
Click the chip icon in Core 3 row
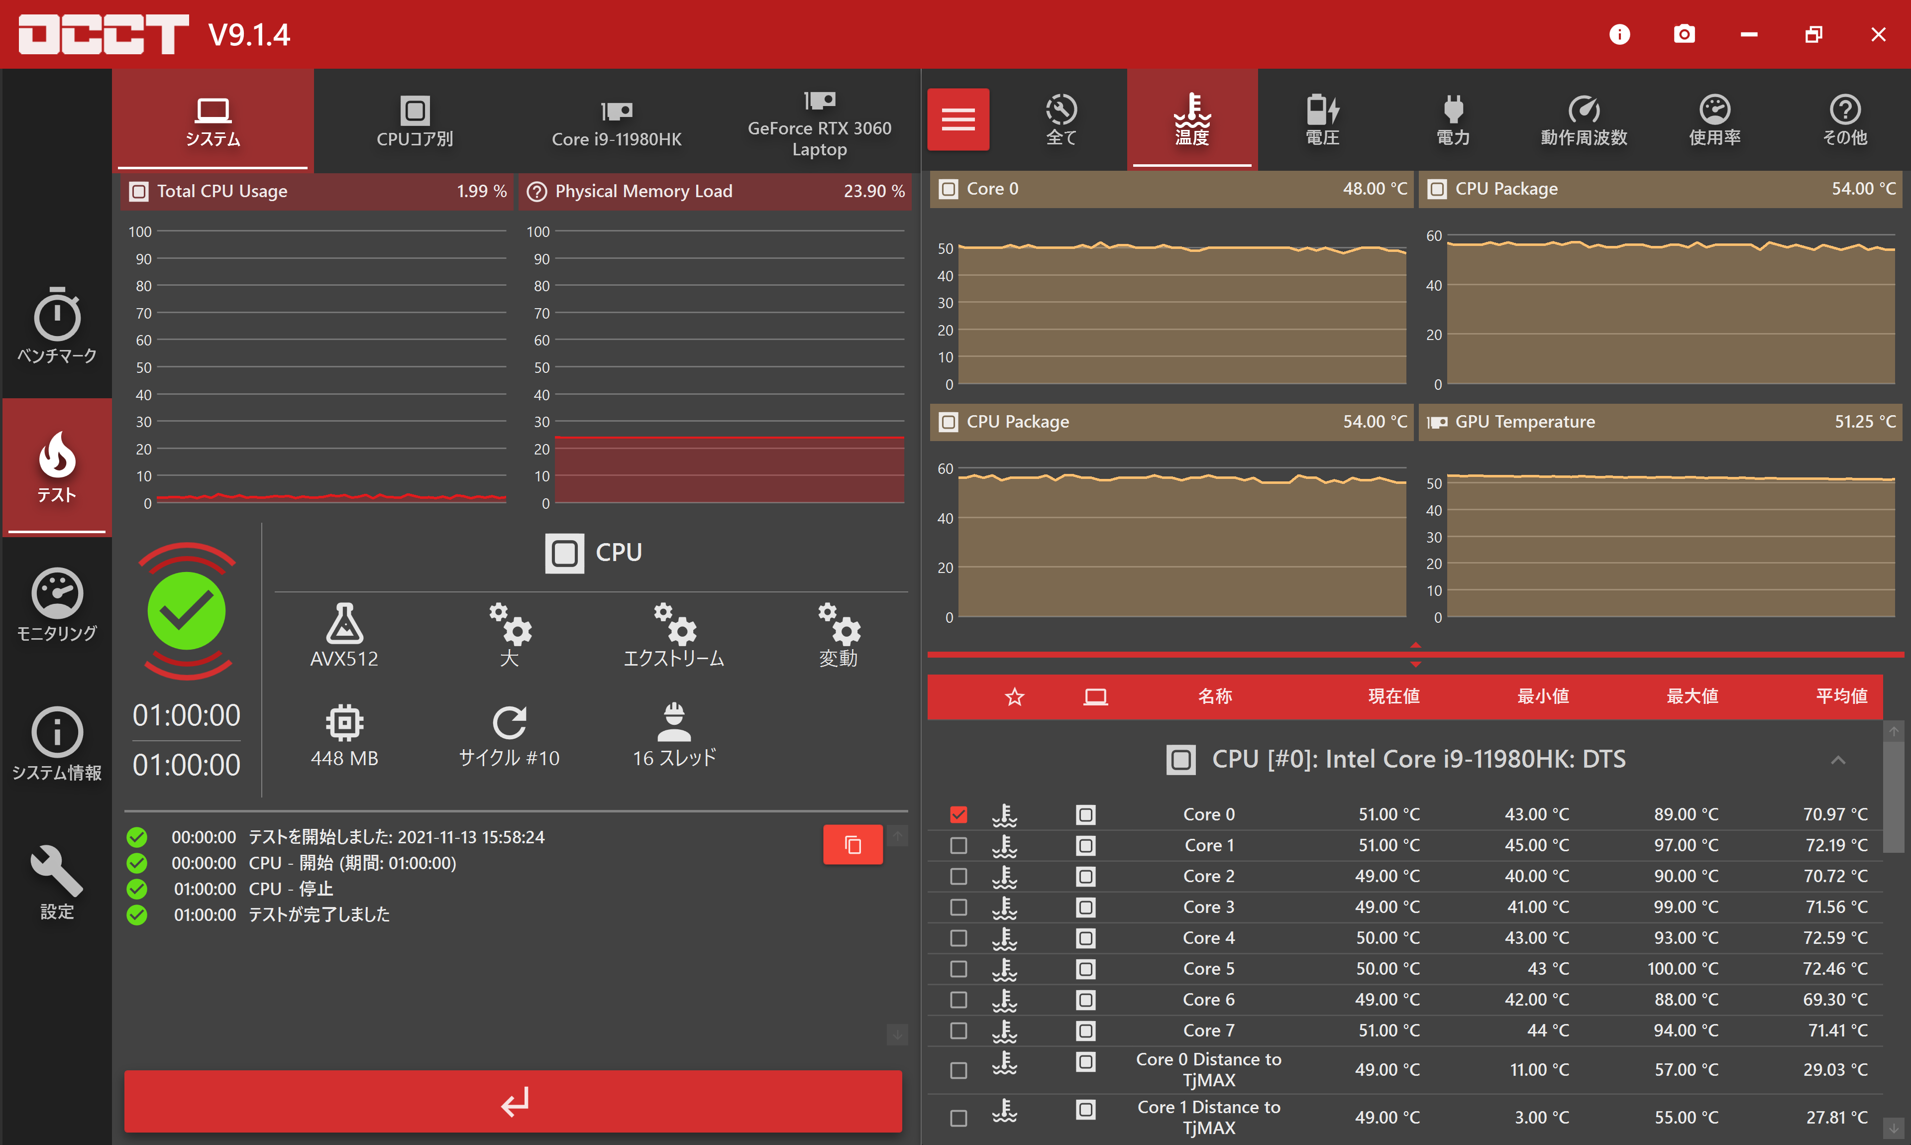1085,908
